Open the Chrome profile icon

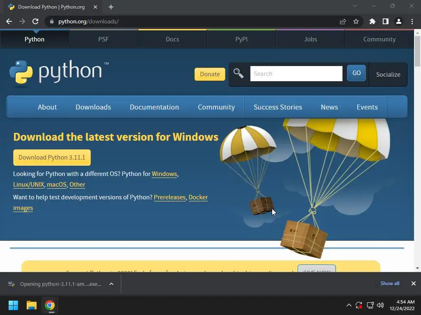coord(399,21)
